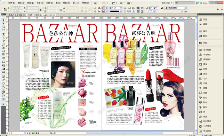Select the Type tool
The width and height of the screenshot is (224, 136).
tap(4, 34)
